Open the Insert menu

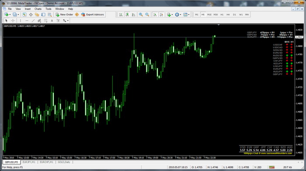tap(28, 9)
